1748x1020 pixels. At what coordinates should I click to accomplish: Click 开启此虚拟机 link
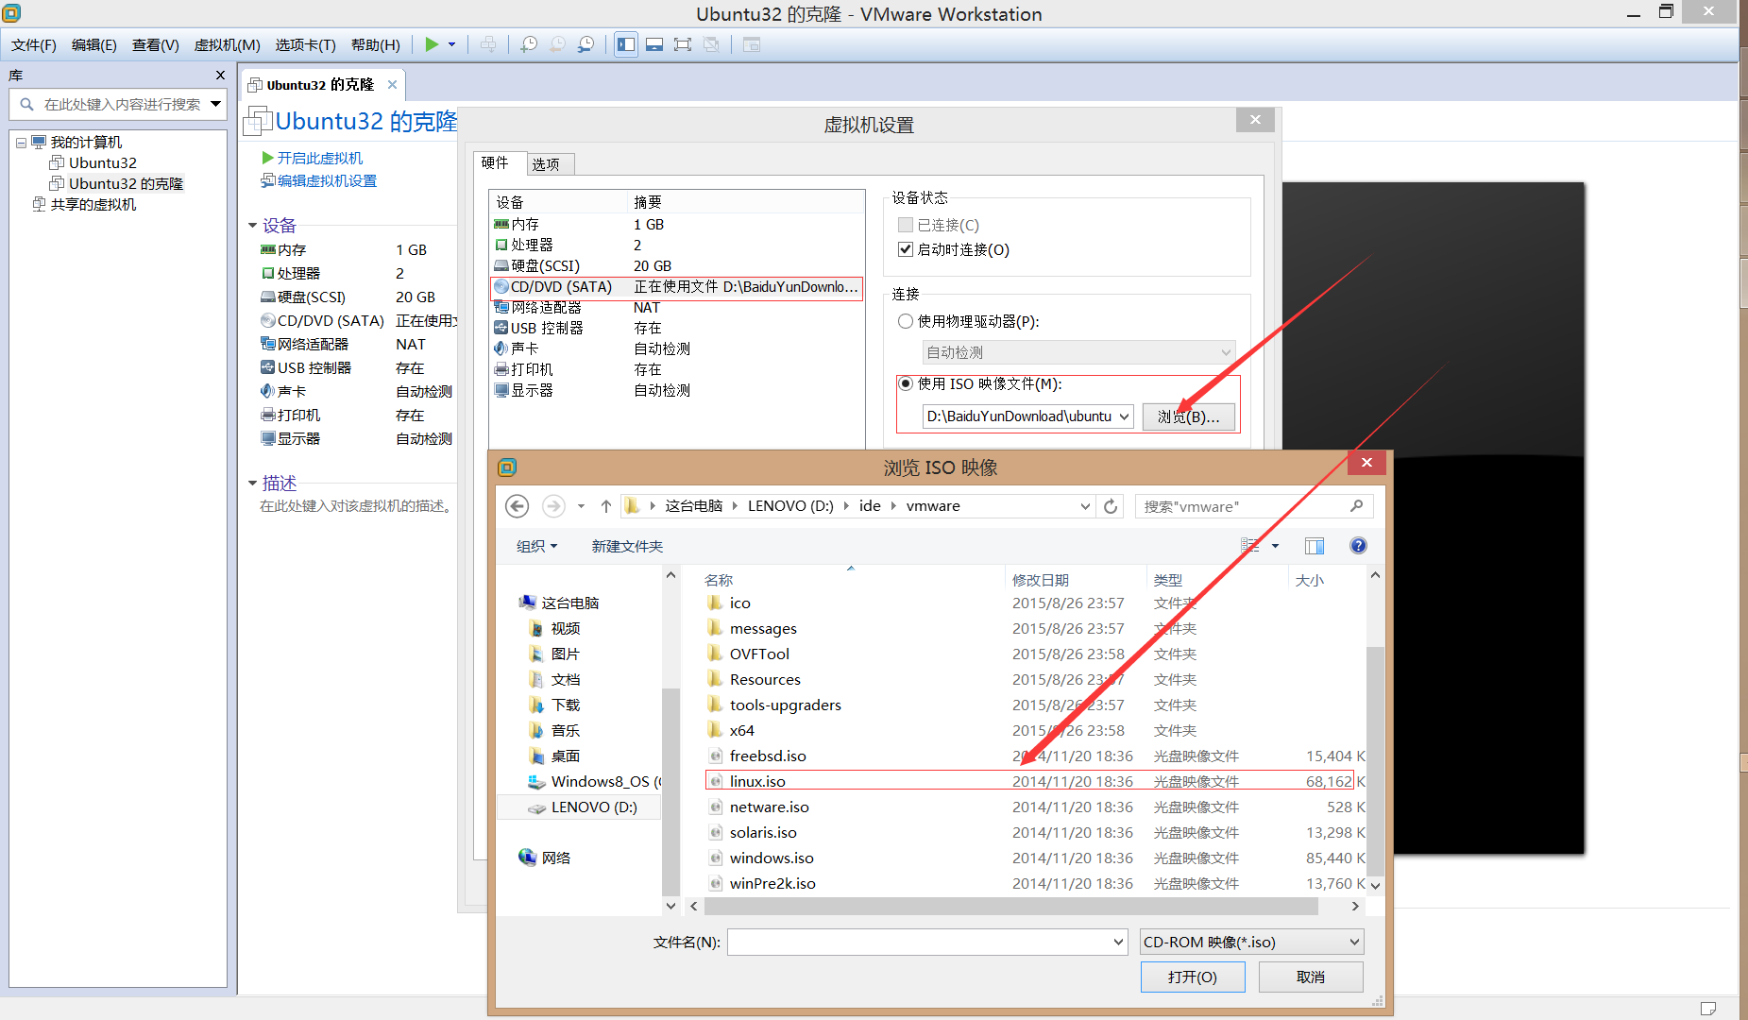pos(319,158)
